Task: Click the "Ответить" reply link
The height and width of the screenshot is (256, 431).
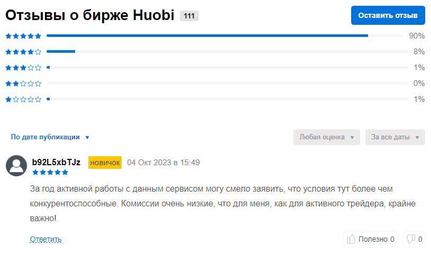Action: point(45,240)
